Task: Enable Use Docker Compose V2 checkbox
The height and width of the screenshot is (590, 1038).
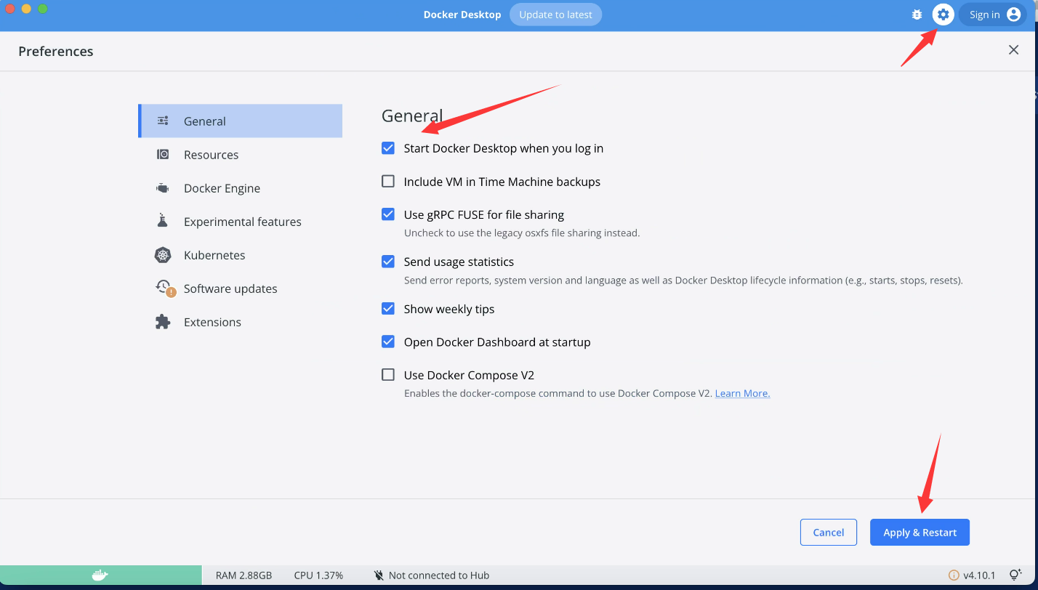Action: click(388, 375)
